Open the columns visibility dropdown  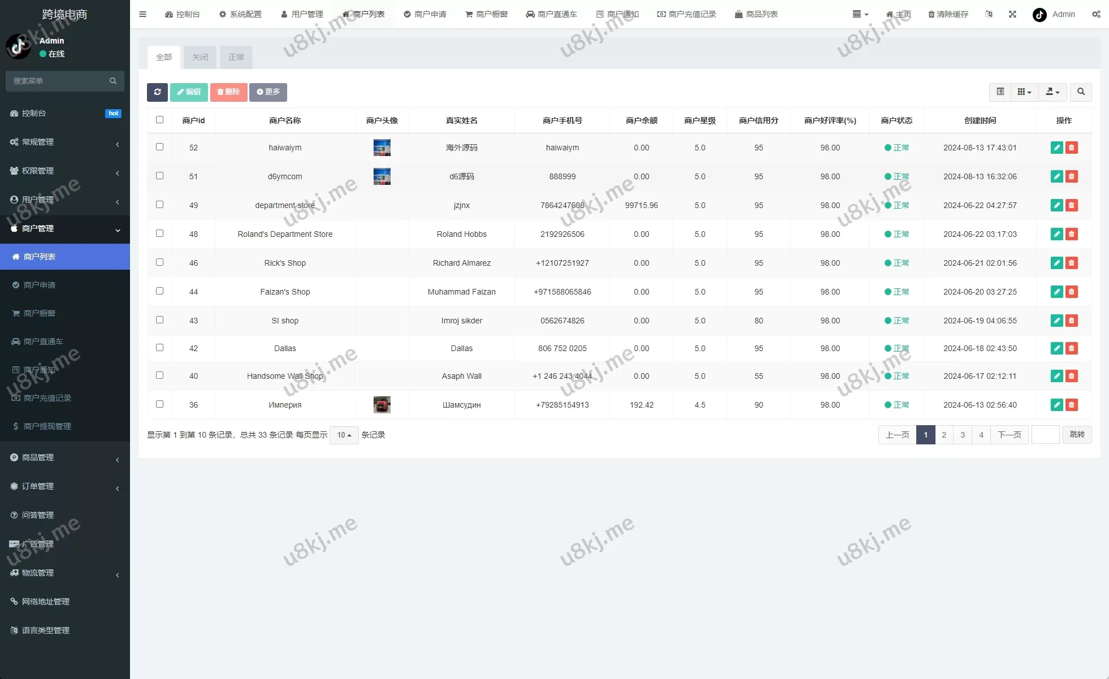click(1024, 92)
